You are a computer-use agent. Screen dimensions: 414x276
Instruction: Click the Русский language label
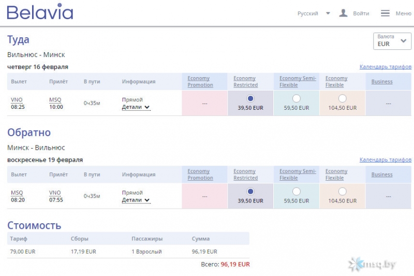307,13
